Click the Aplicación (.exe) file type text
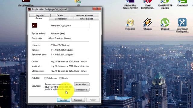Viewport: 193px width, 108px height. [58, 34]
